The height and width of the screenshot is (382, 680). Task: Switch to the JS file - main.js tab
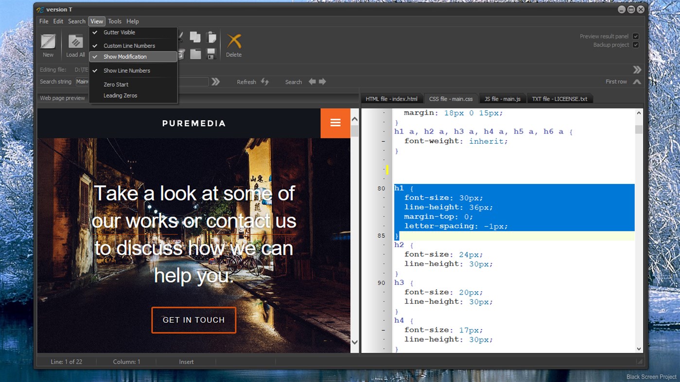(x=502, y=99)
